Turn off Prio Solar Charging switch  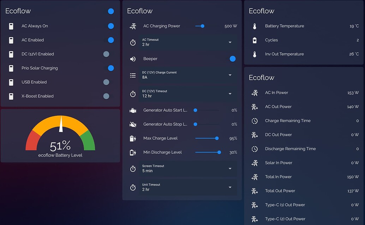point(108,68)
